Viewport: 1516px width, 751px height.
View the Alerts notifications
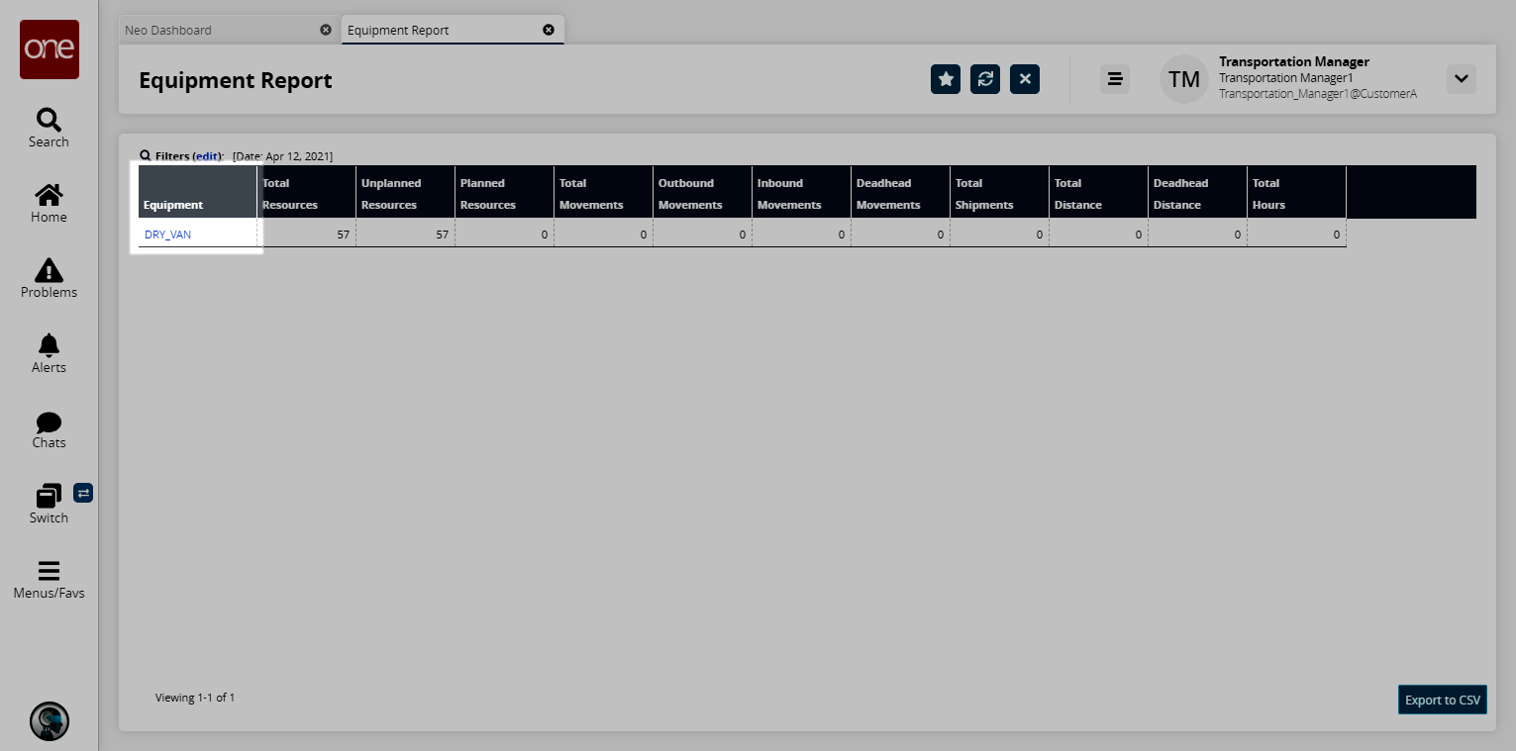[x=49, y=354]
